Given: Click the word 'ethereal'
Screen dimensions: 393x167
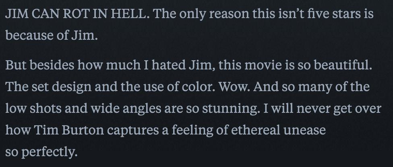Looking at the screenshot, I should click(255, 130).
